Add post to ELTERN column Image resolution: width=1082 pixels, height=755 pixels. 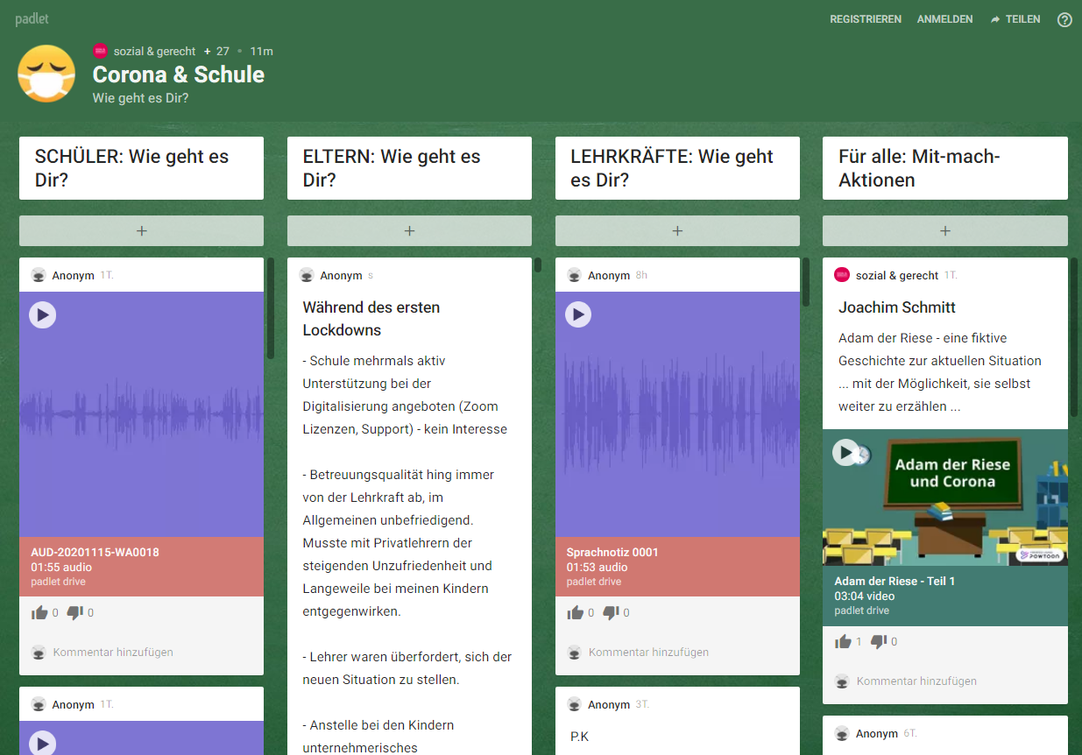(x=409, y=231)
